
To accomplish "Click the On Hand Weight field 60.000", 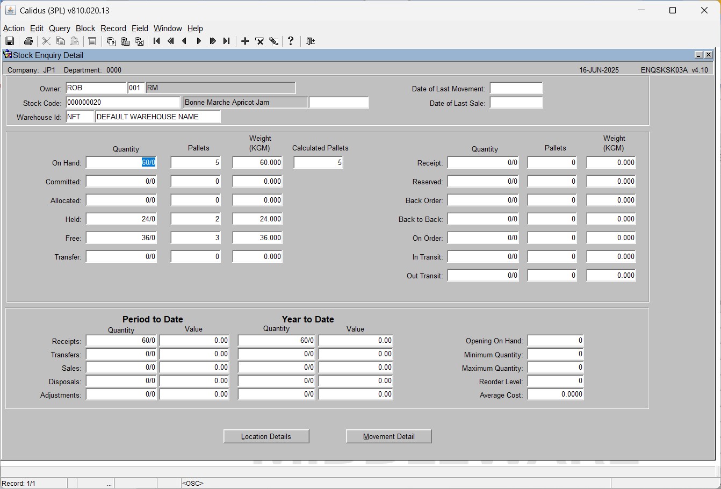I will tap(257, 163).
